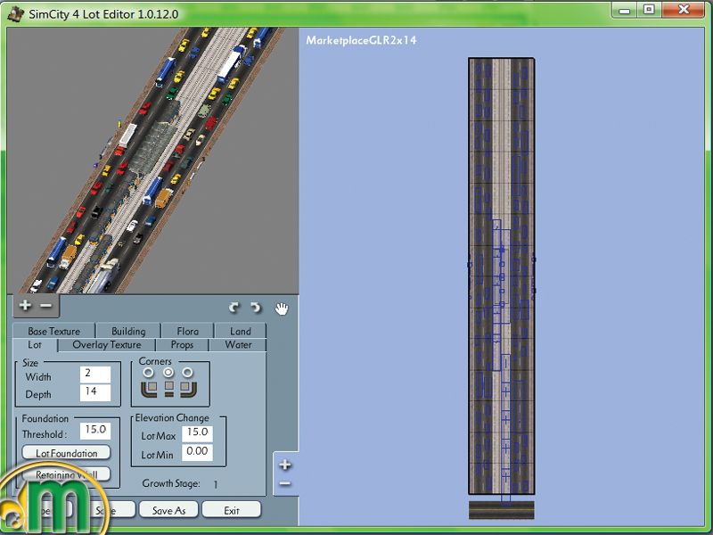
Task: Click the 3D lot preview image
Action: (x=152, y=160)
